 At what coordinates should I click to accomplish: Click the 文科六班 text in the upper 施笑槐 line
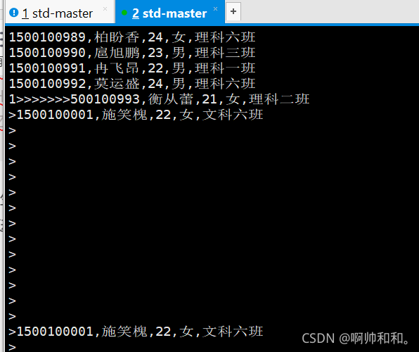click(x=233, y=115)
